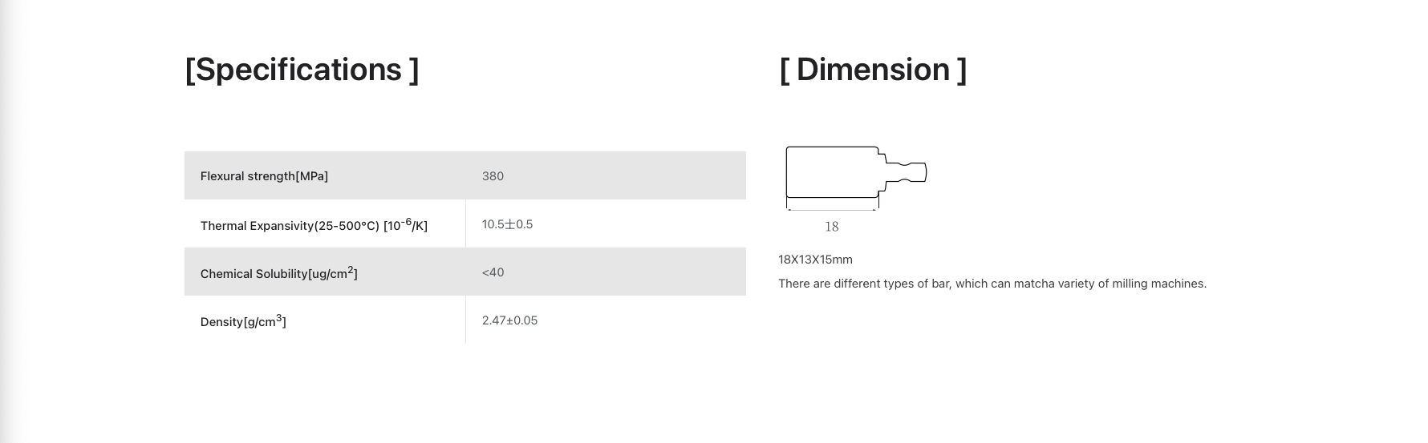Click the Specifications section heading
This screenshot has height=443, width=1428.
302,70
